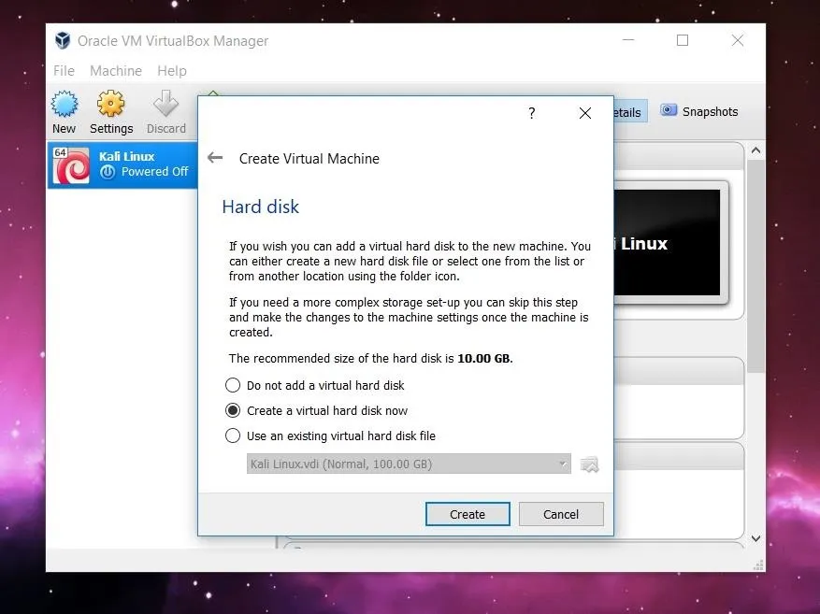Close the Create Virtual Machine dialog

pos(585,113)
